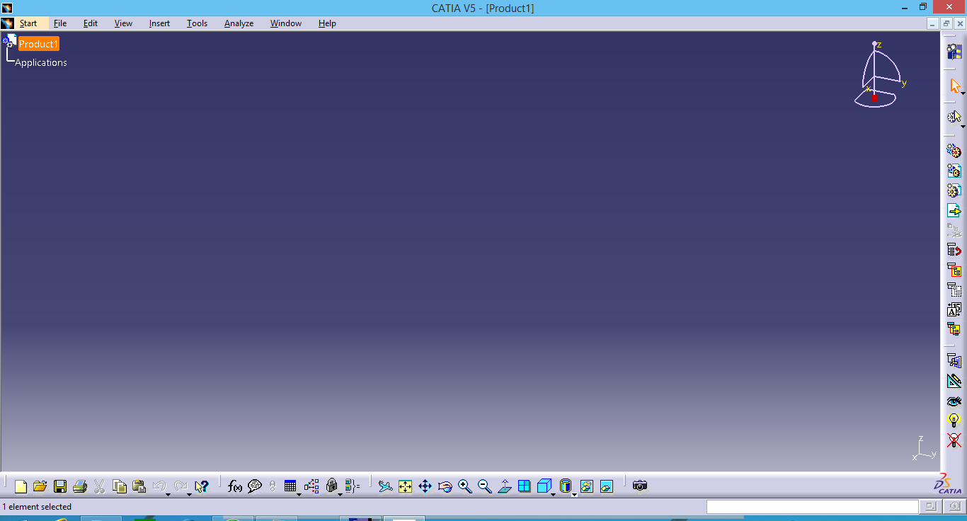The height and width of the screenshot is (521, 967).
Task: Click the Zoom Out magnifier
Action: (x=484, y=486)
